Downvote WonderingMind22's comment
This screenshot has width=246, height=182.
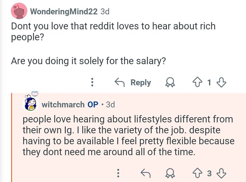[221, 82]
